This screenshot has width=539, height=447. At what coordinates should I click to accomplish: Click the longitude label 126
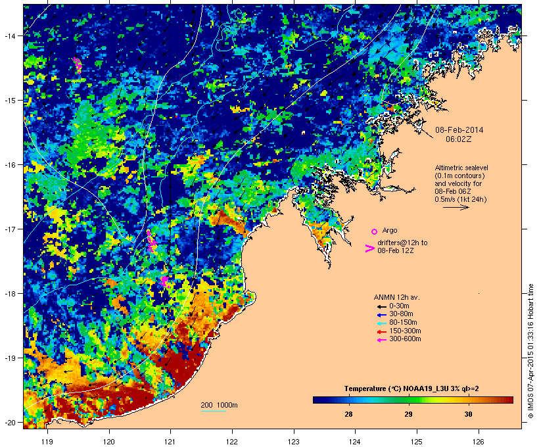479,442
